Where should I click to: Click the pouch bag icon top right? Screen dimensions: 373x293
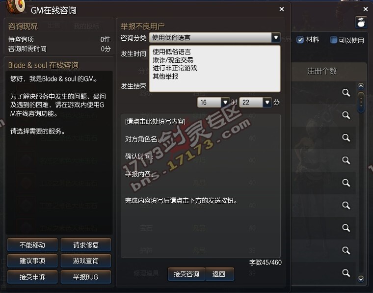pos(361,23)
